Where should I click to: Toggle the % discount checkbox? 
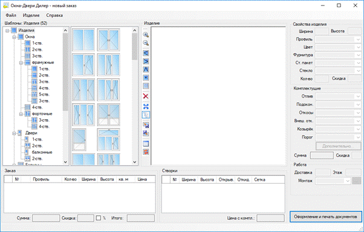tap(99, 218)
